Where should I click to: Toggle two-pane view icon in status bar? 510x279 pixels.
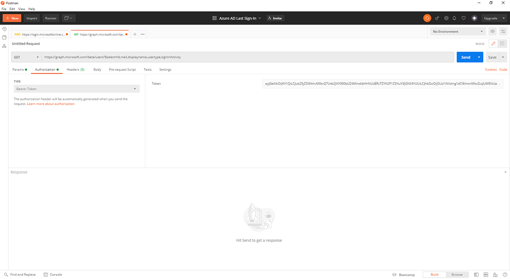pos(485,275)
